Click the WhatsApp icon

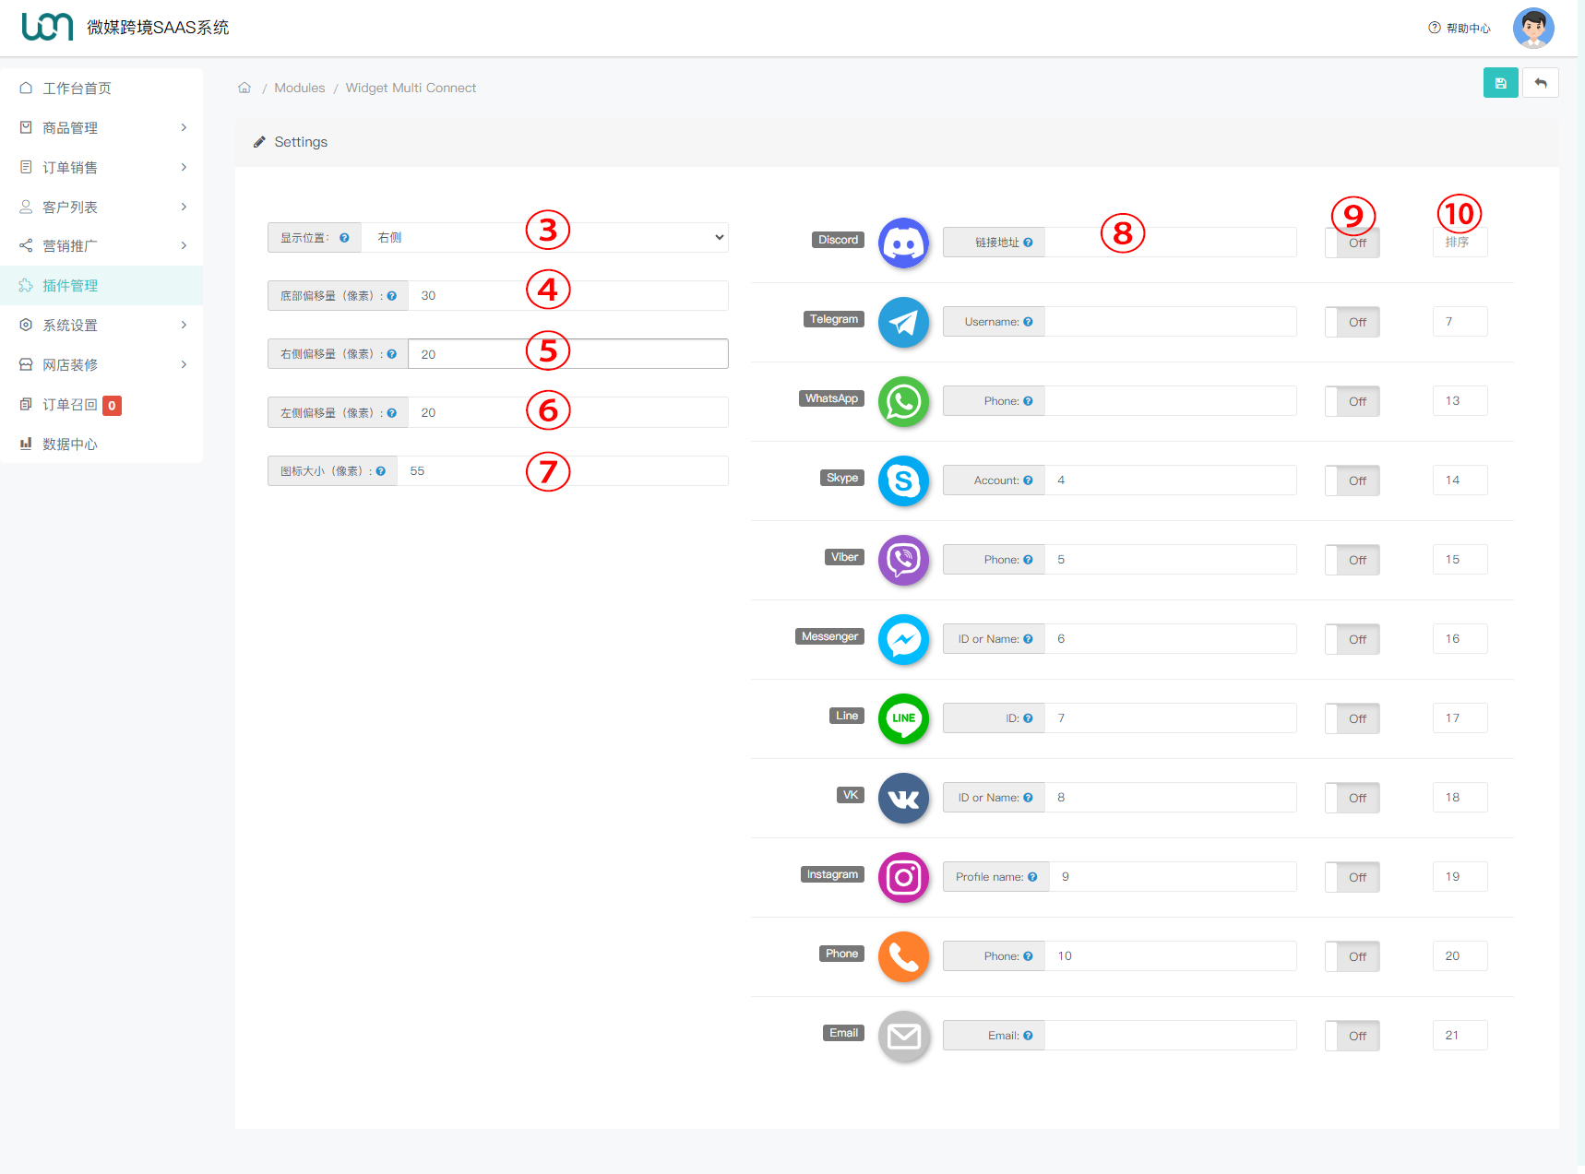[903, 402]
